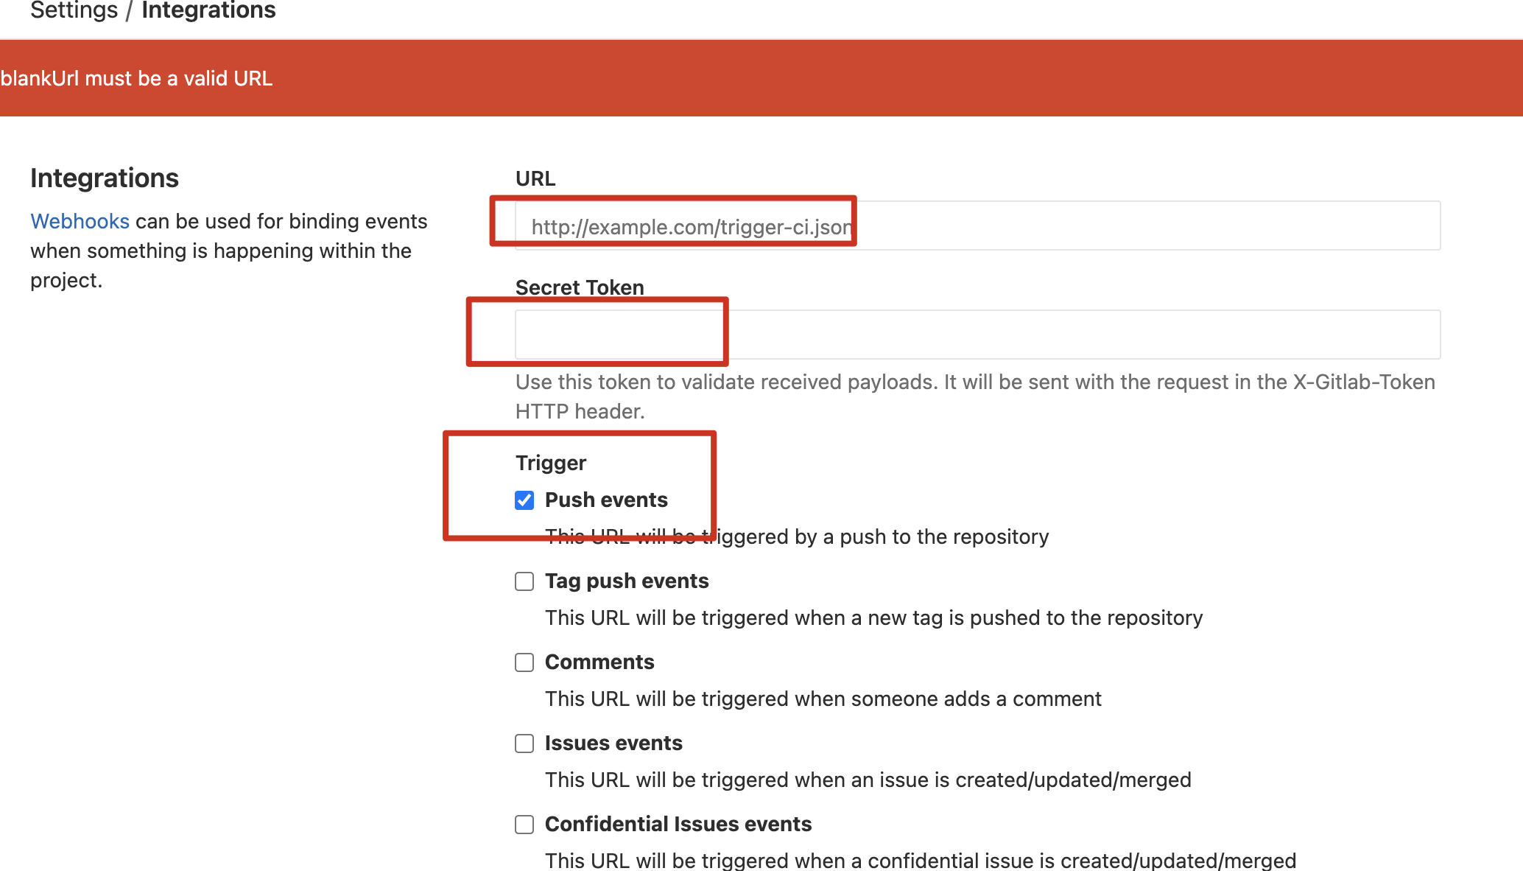
Task: Click the 'Tag push events' label
Action: (x=627, y=581)
